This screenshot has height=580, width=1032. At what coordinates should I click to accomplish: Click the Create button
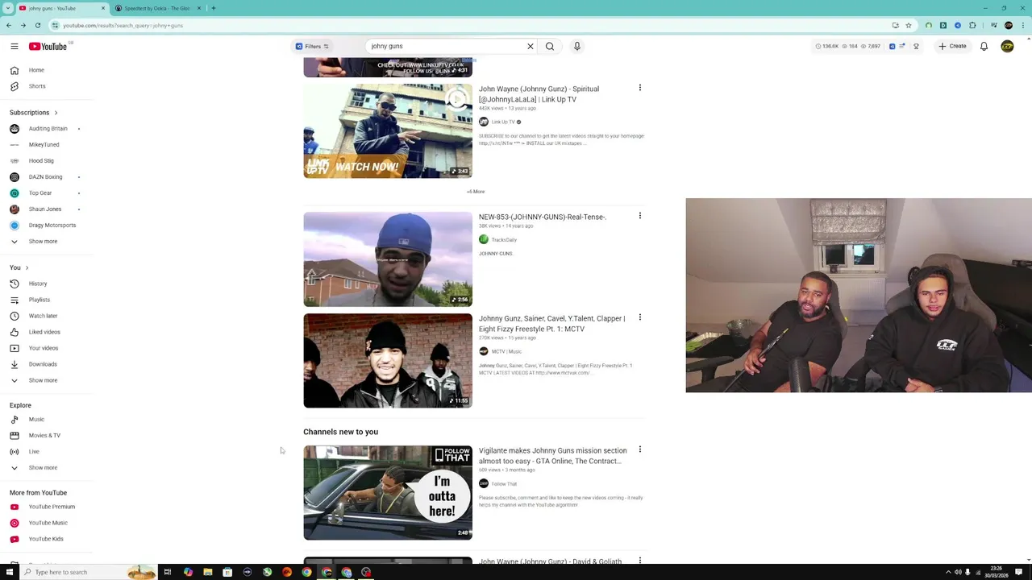point(952,47)
